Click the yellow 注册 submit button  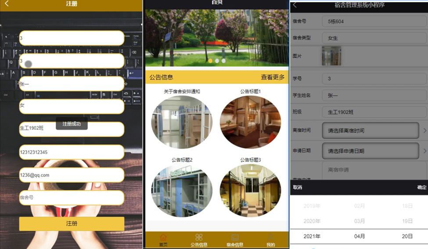pos(72,224)
